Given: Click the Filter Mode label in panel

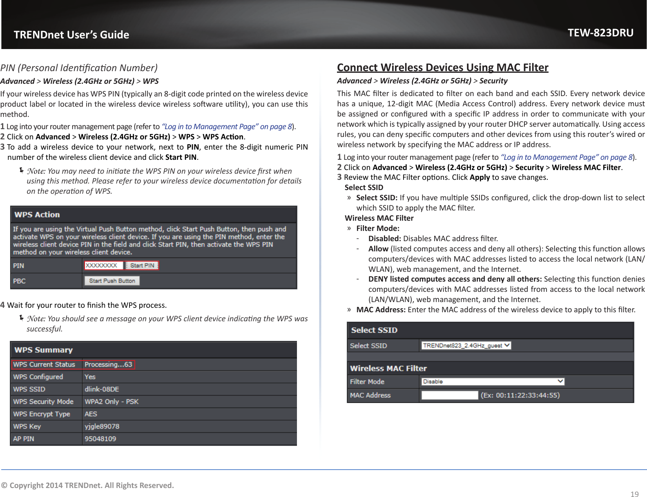Looking at the screenshot, I should point(367,382).
